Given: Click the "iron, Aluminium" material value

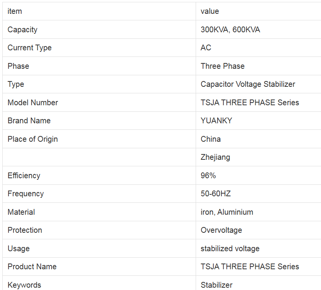Looking at the screenshot, I should tap(227, 212).
